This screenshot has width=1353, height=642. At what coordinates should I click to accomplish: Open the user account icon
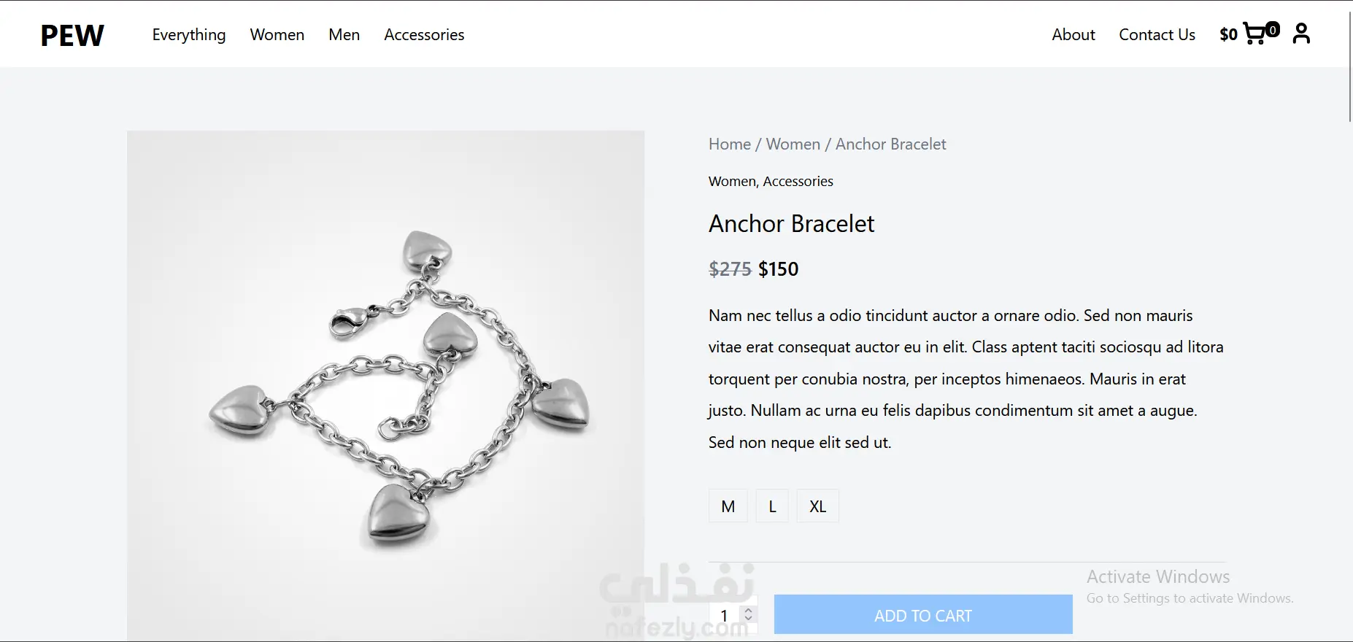[x=1301, y=34]
